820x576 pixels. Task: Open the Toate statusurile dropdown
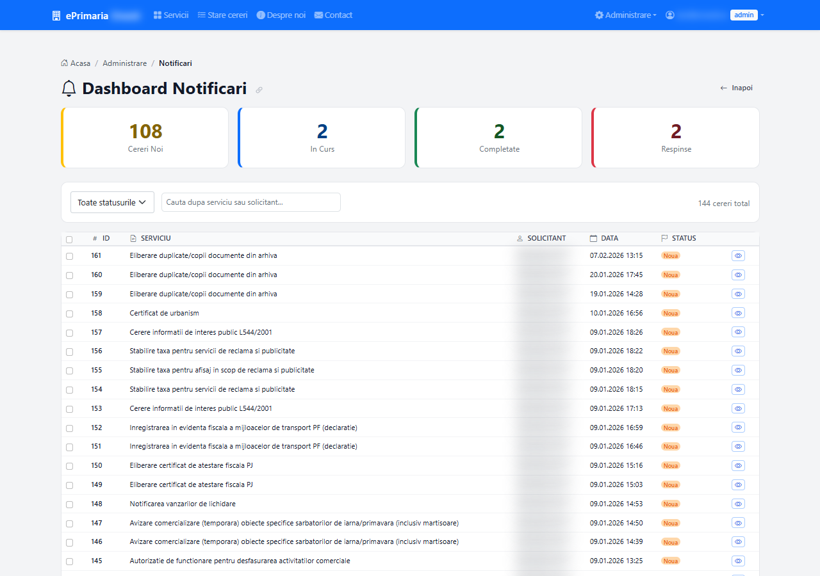tap(112, 202)
